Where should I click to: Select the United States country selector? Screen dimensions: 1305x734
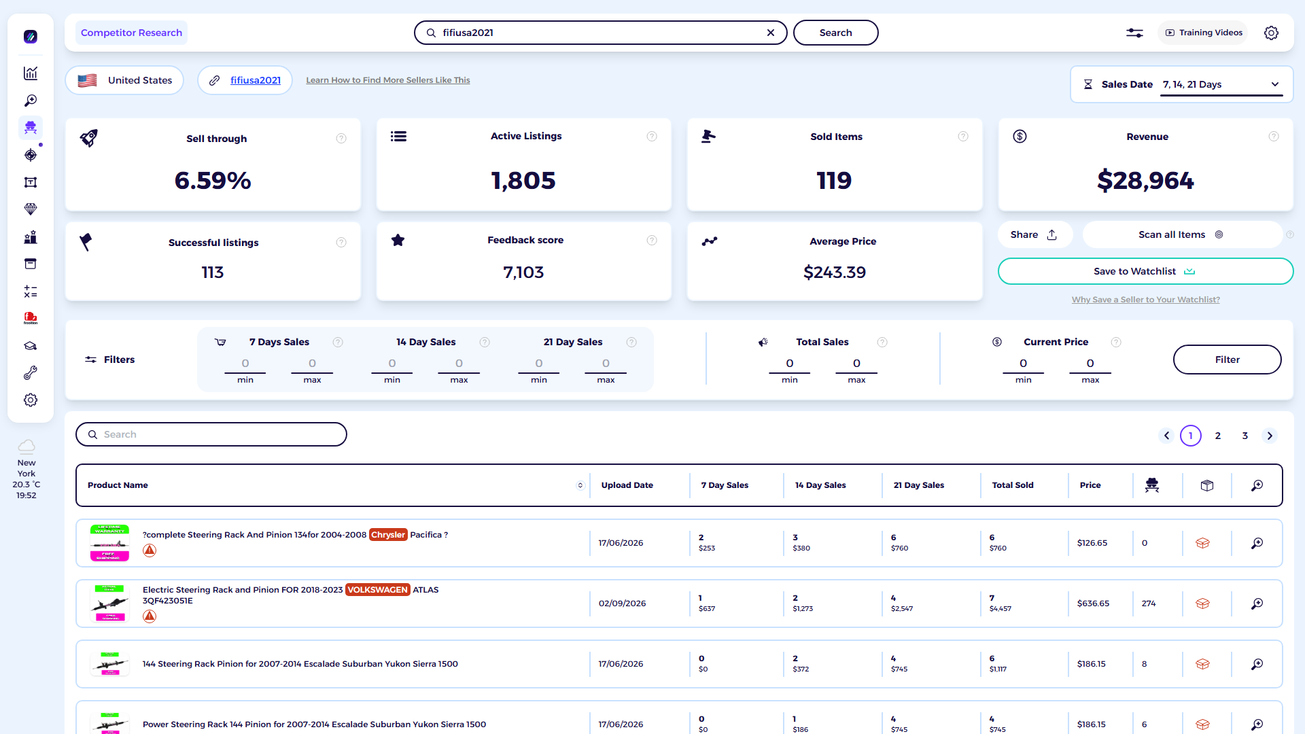tap(124, 80)
